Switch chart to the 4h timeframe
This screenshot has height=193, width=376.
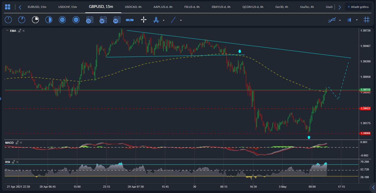(x=76, y=20)
